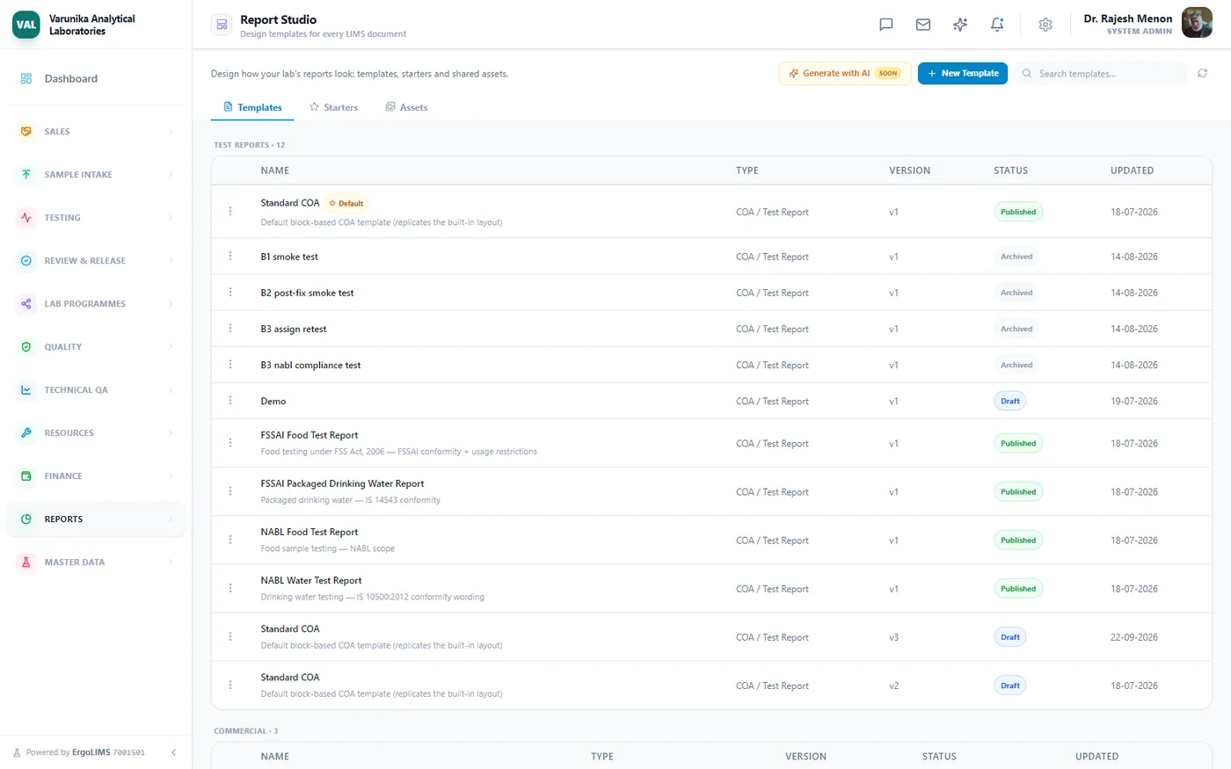Expand the Finance section chevron
Image resolution: width=1231 pixels, height=769 pixels.
pyautogui.click(x=171, y=476)
